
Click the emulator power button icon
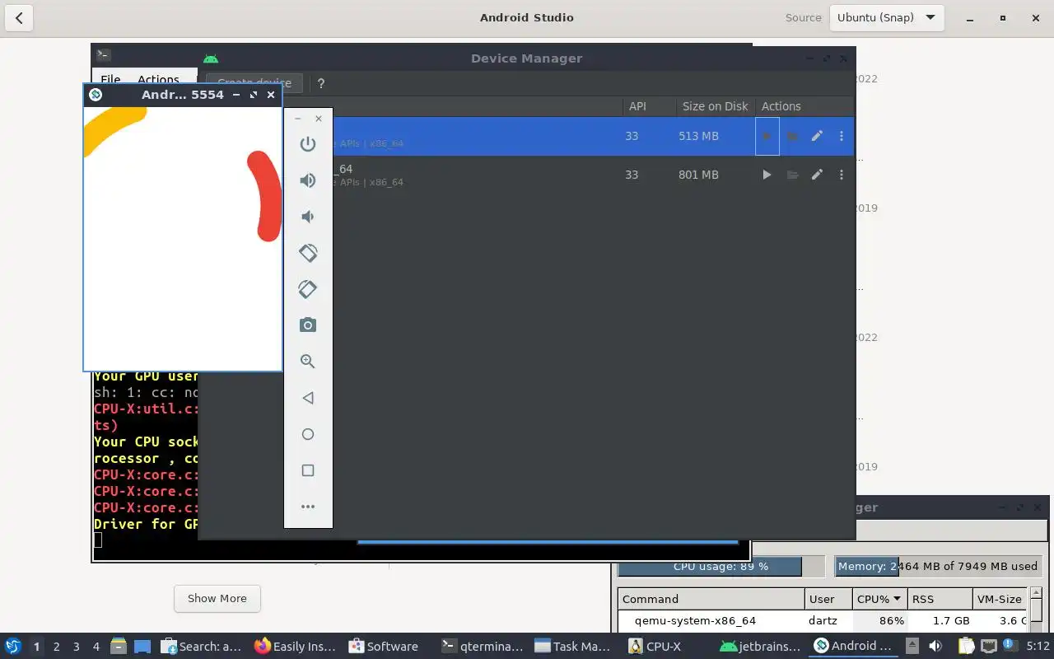[308, 144]
